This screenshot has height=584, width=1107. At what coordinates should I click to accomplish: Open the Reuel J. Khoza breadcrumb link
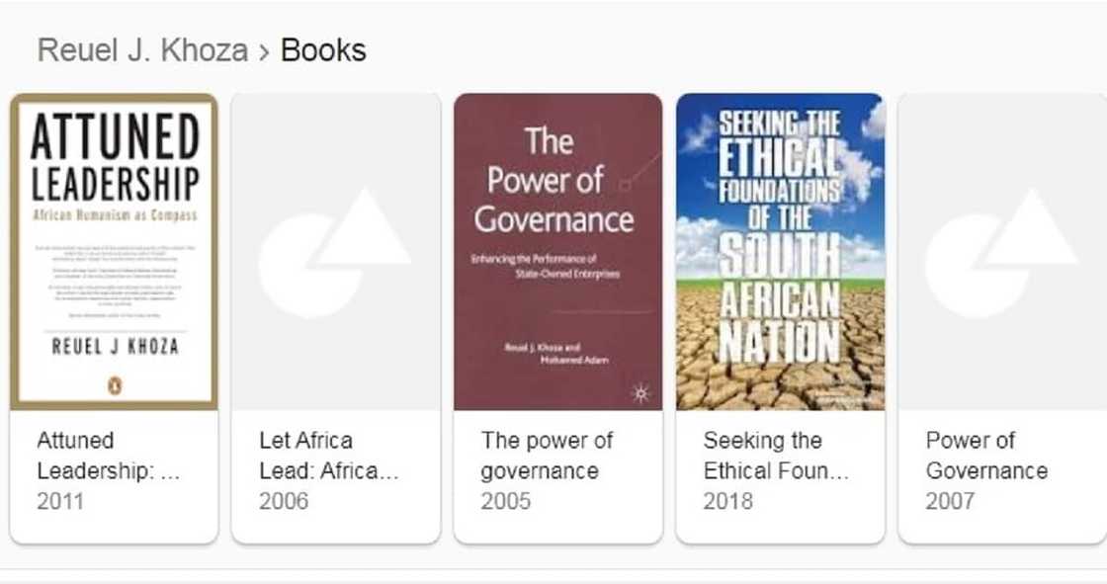point(142,51)
